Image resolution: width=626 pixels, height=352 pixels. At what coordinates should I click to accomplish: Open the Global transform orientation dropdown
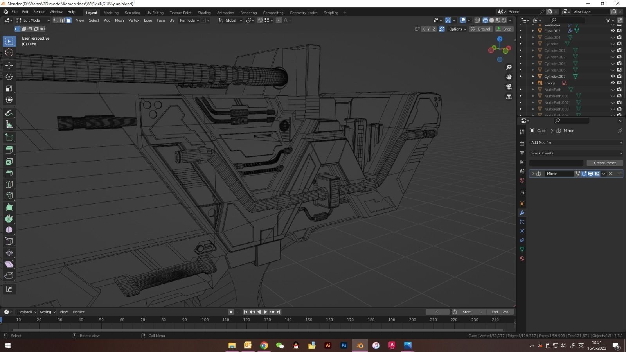click(230, 20)
